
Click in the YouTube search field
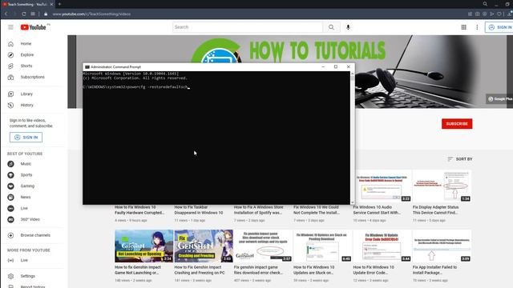[x=248, y=27]
